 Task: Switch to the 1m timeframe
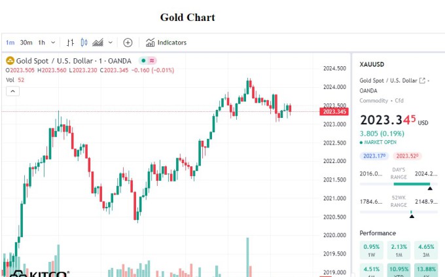(10, 43)
